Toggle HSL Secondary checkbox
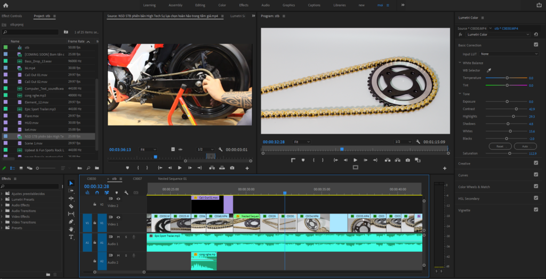This screenshot has width=546, height=279. click(x=536, y=198)
